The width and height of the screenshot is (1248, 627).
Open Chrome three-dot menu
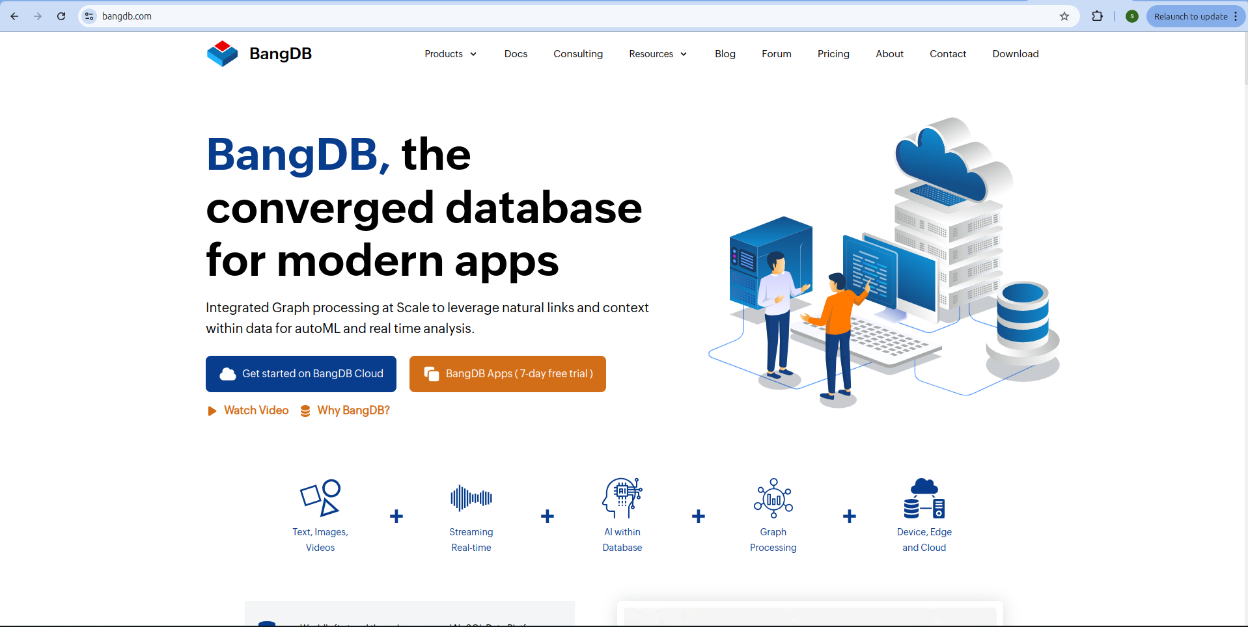pyautogui.click(x=1236, y=16)
